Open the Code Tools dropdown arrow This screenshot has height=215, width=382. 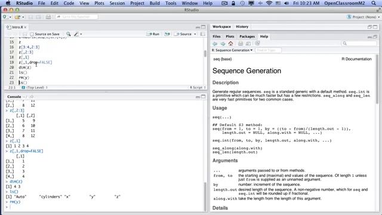coord(81,34)
